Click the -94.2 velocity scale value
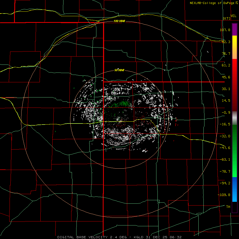Viewport: 239px width, 239px height. pos(225,183)
